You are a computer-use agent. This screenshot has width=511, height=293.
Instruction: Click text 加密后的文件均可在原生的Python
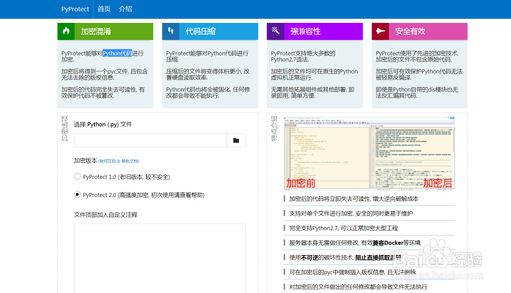(x=314, y=74)
